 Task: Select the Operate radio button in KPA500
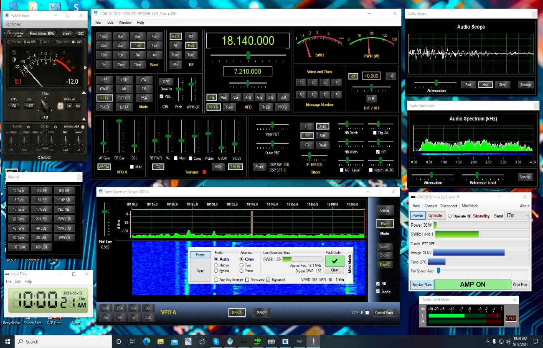click(450, 216)
